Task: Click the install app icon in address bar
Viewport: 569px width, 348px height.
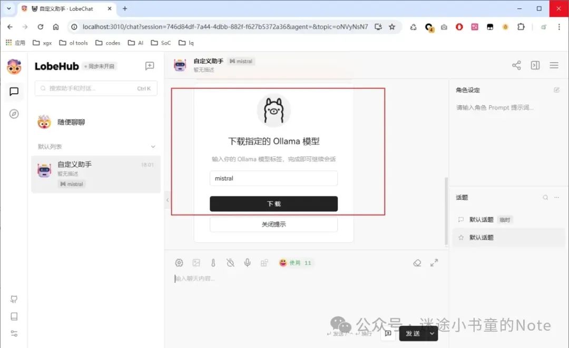Action: point(378,27)
